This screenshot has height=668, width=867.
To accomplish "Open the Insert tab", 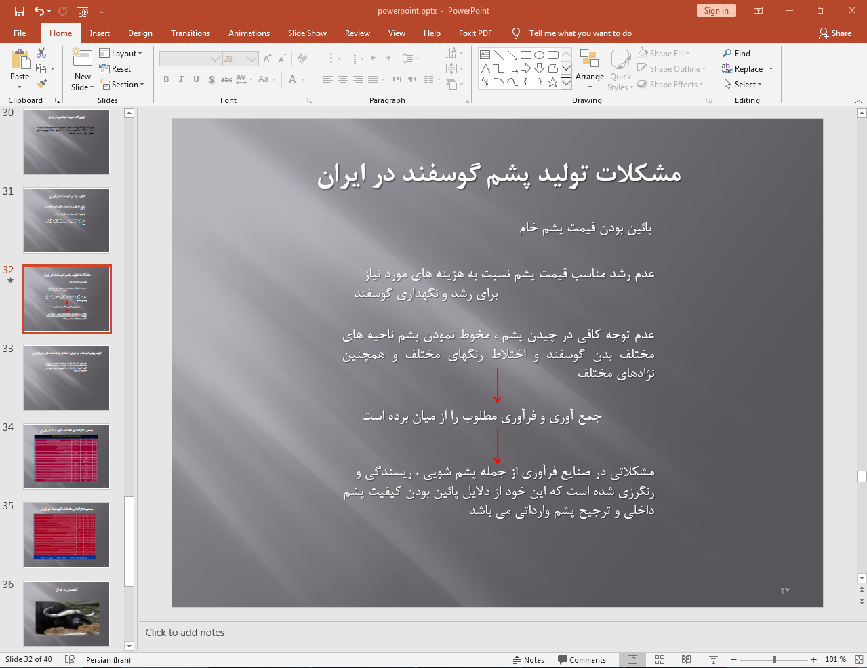I will pyautogui.click(x=100, y=33).
